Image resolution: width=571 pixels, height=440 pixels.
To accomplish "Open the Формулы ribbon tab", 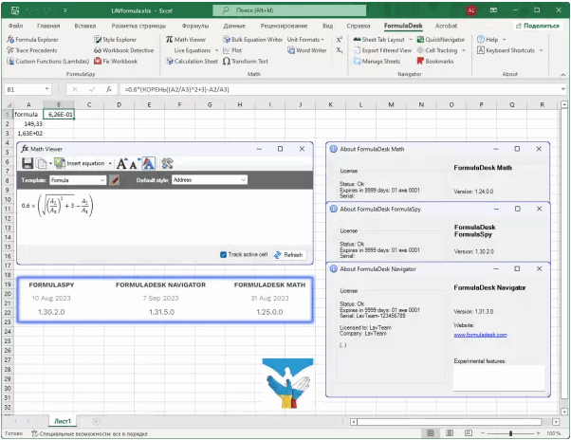I will [x=195, y=26].
